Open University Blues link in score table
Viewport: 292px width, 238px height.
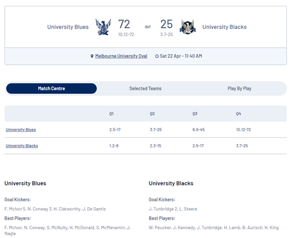point(21,129)
